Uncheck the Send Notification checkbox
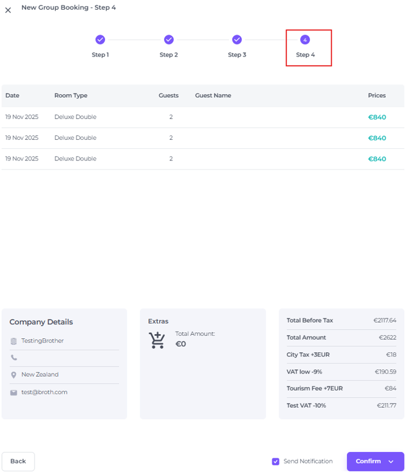 click(276, 462)
